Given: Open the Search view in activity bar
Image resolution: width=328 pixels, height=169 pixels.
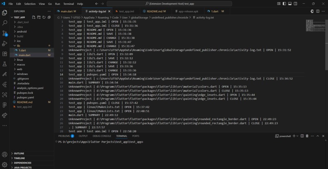Looking at the screenshot, I should coord(4,23).
